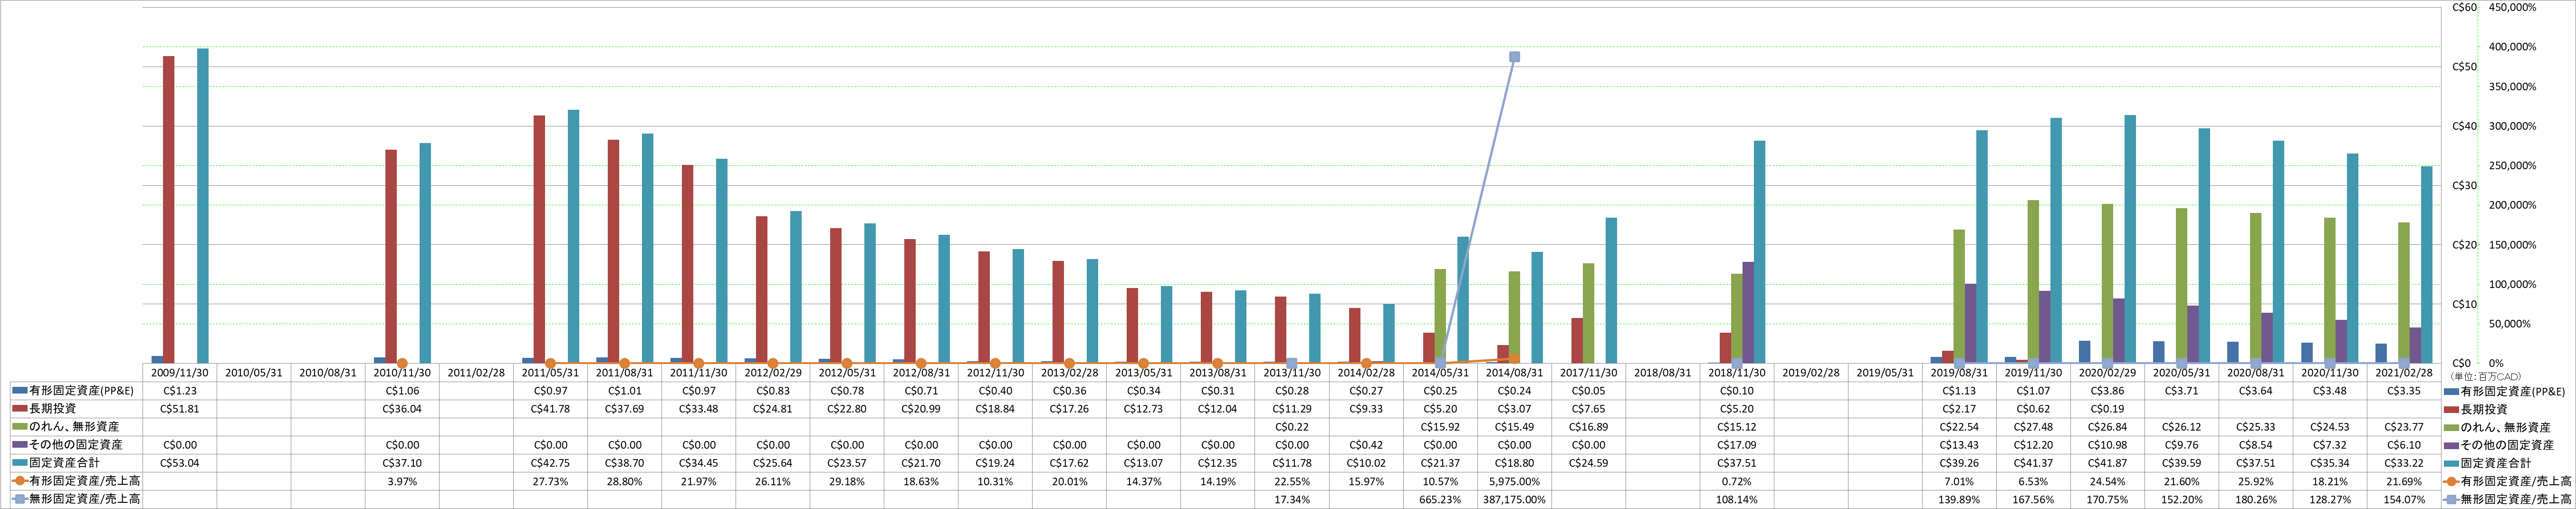Select the 2011/02/28 date column header
The image size is (2576, 509).
(476, 373)
